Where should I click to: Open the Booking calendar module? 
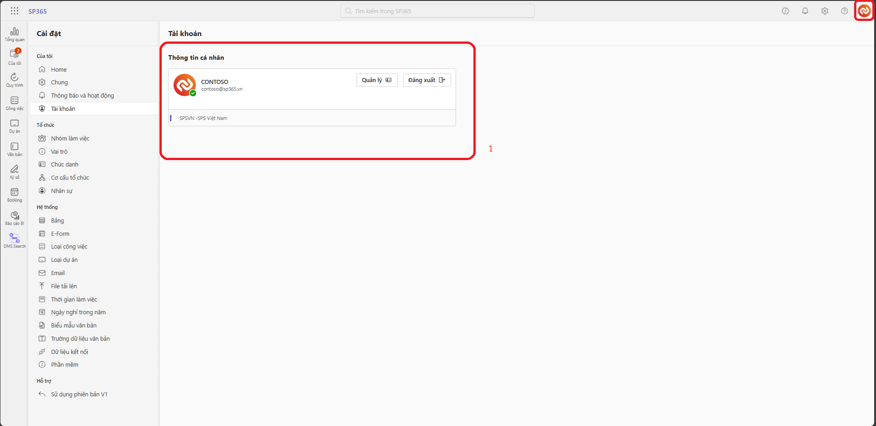point(15,195)
